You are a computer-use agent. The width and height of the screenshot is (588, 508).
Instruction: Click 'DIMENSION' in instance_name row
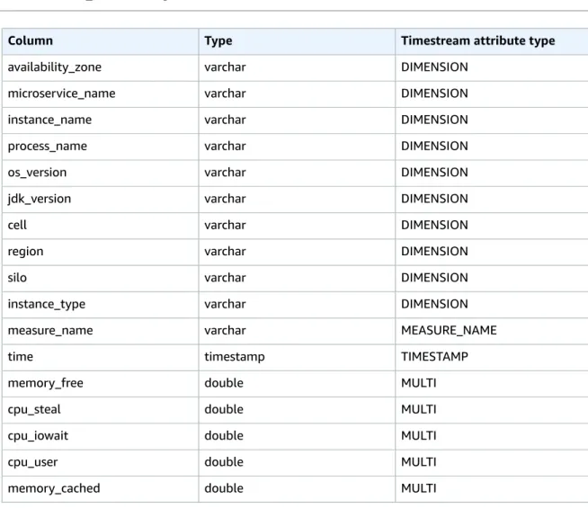[434, 120]
